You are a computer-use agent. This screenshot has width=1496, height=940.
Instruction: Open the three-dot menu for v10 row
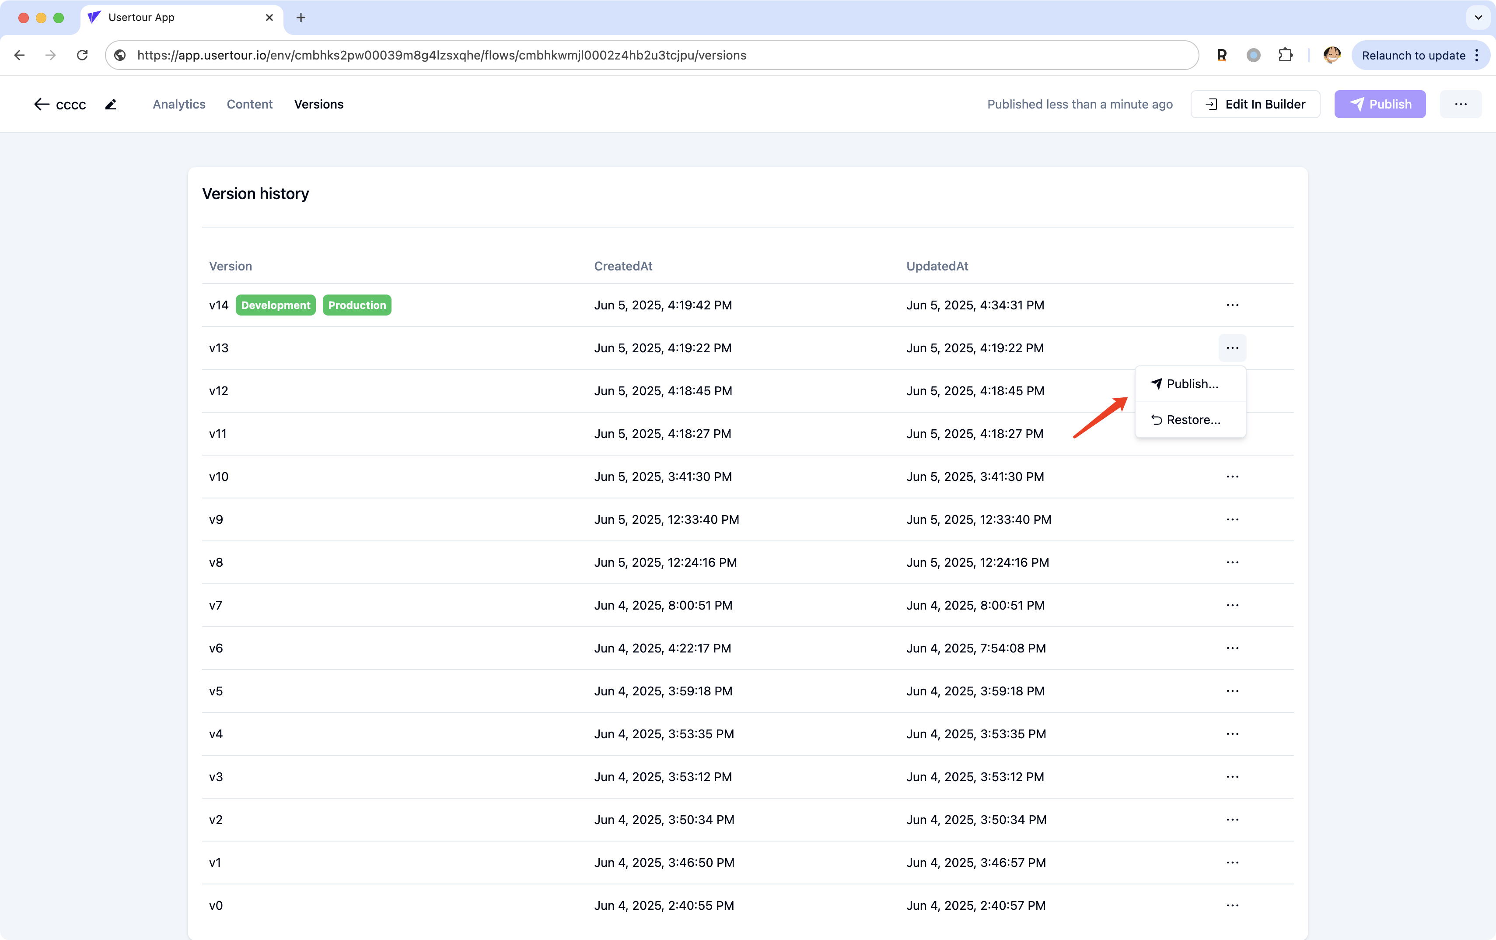(1233, 477)
